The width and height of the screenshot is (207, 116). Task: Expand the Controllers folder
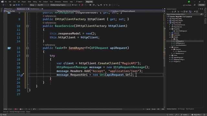[x=169, y=35]
